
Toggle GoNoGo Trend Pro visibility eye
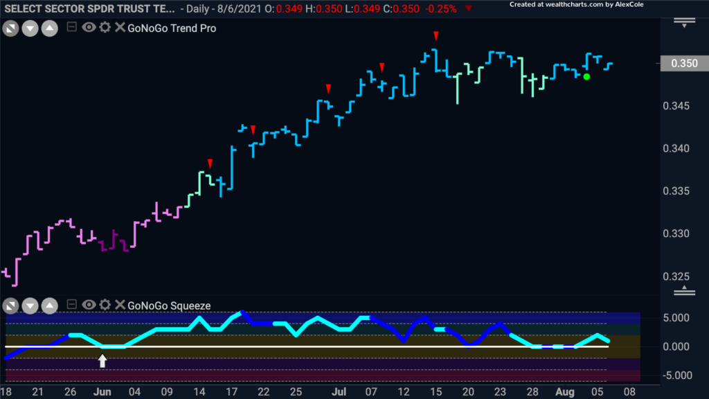point(89,28)
